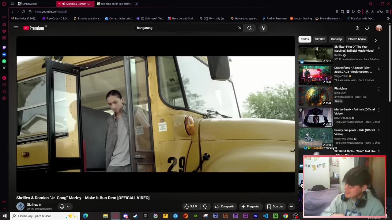Open the Martin Garrix Animals video title

coord(354,111)
